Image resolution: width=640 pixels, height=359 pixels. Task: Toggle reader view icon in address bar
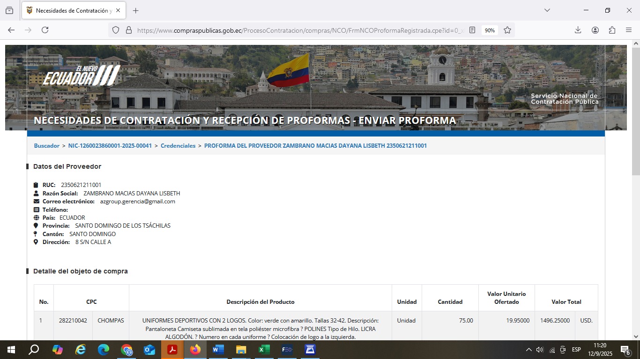click(472, 30)
